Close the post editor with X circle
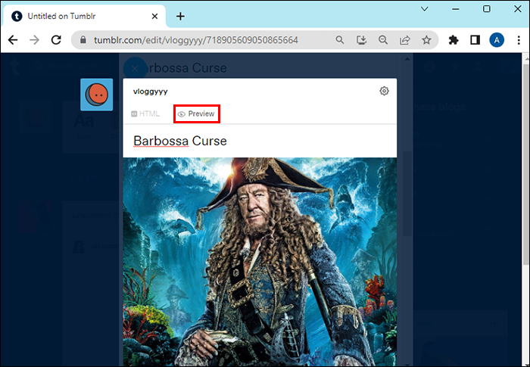This screenshot has width=530, height=367. pyautogui.click(x=135, y=69)
